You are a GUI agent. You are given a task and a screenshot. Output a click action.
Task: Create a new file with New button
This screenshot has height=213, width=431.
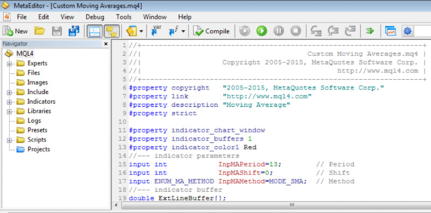(x=15, y=31)
